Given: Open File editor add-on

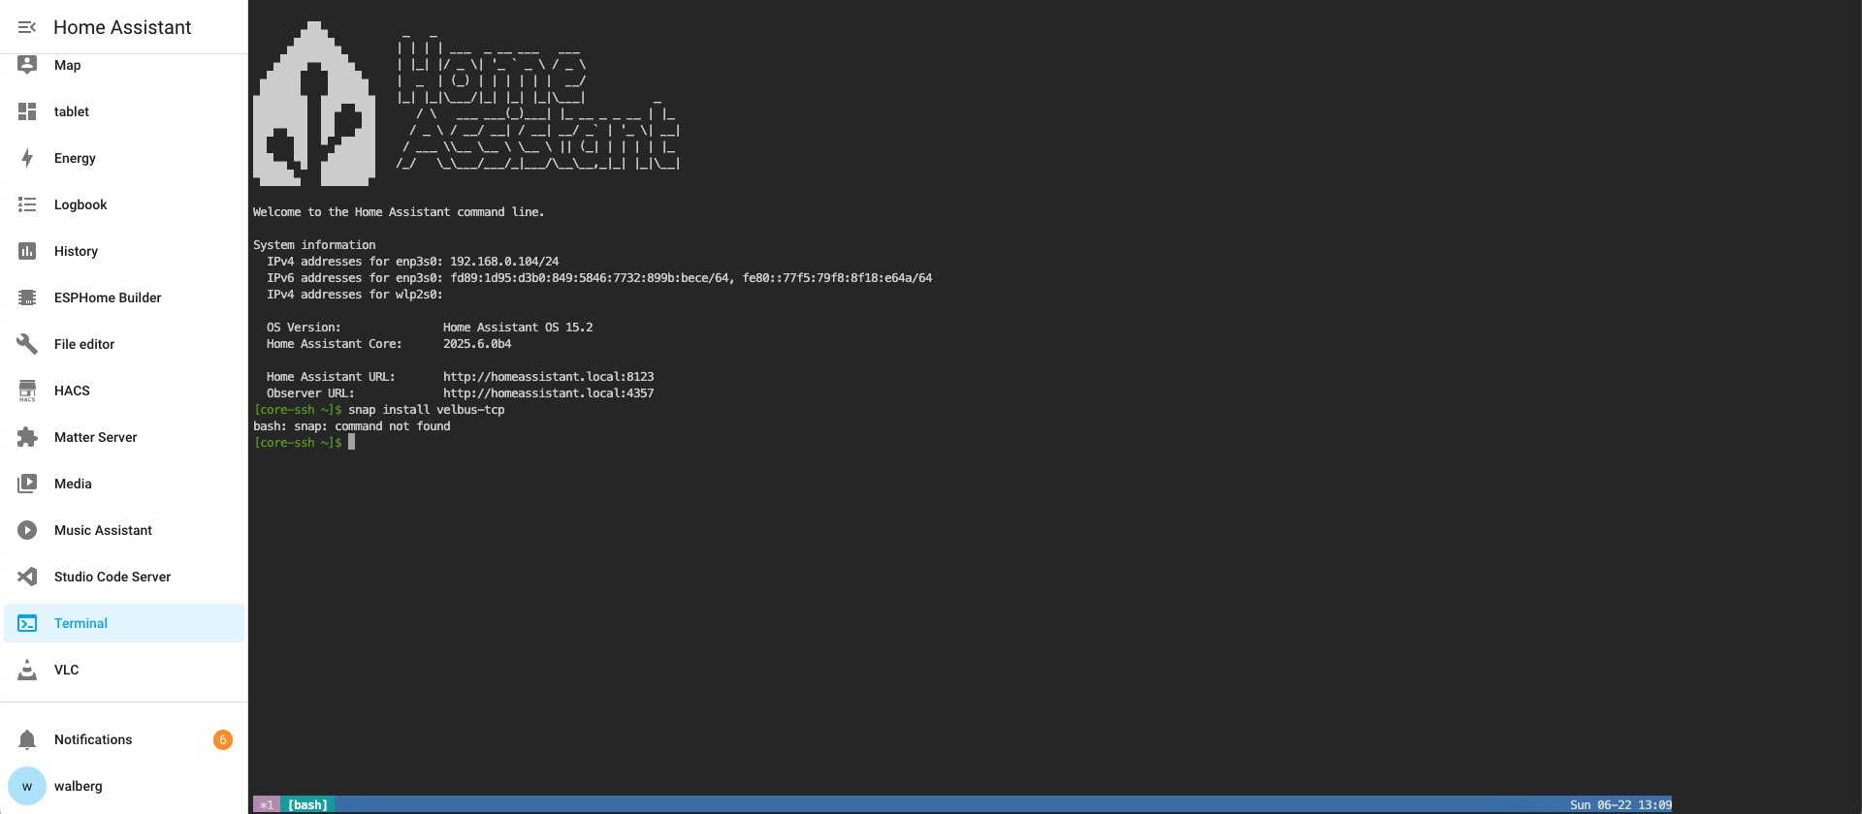Looking at the screenshot, I should (124, 344).
